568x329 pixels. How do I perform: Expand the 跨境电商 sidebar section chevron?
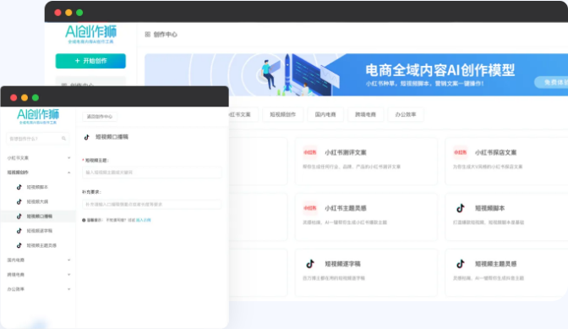tap(68, 274)
